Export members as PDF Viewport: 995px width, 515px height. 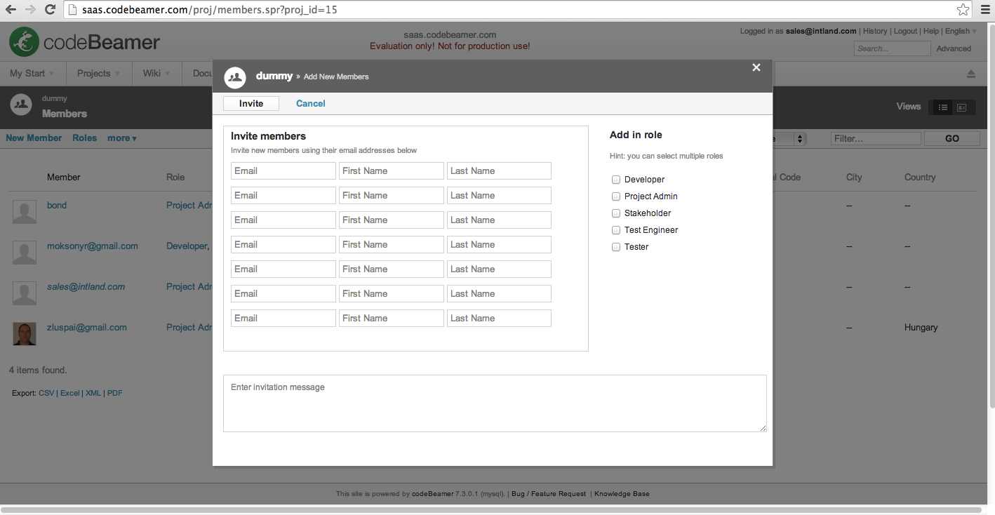[x=115, y=393]
